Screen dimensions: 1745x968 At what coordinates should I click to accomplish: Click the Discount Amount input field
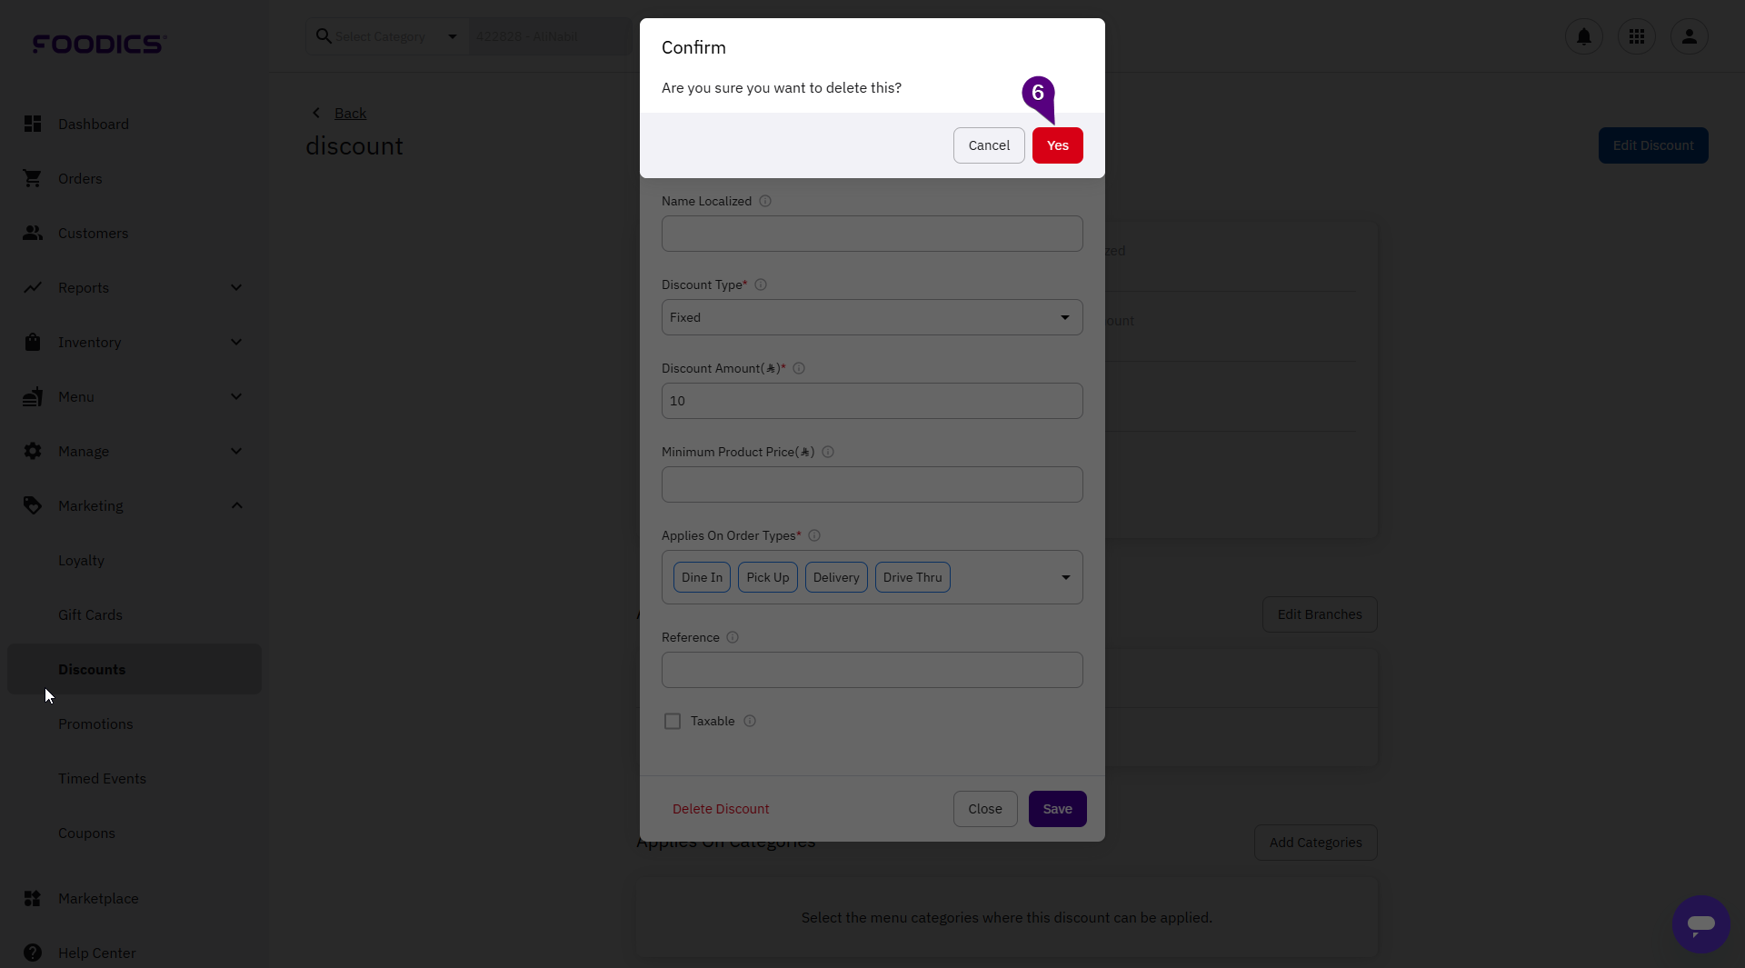coord(872,401)
